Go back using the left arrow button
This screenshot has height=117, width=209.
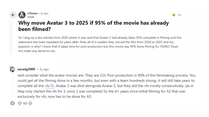pyautogui.click(x=13, y=15)
